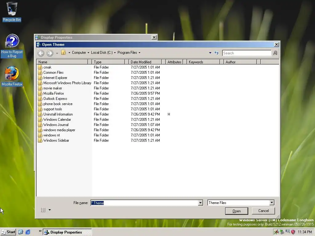This screenshot has width=315, height=236.
Task: Click File Folder type in cmak row
Action: point(101,67)
